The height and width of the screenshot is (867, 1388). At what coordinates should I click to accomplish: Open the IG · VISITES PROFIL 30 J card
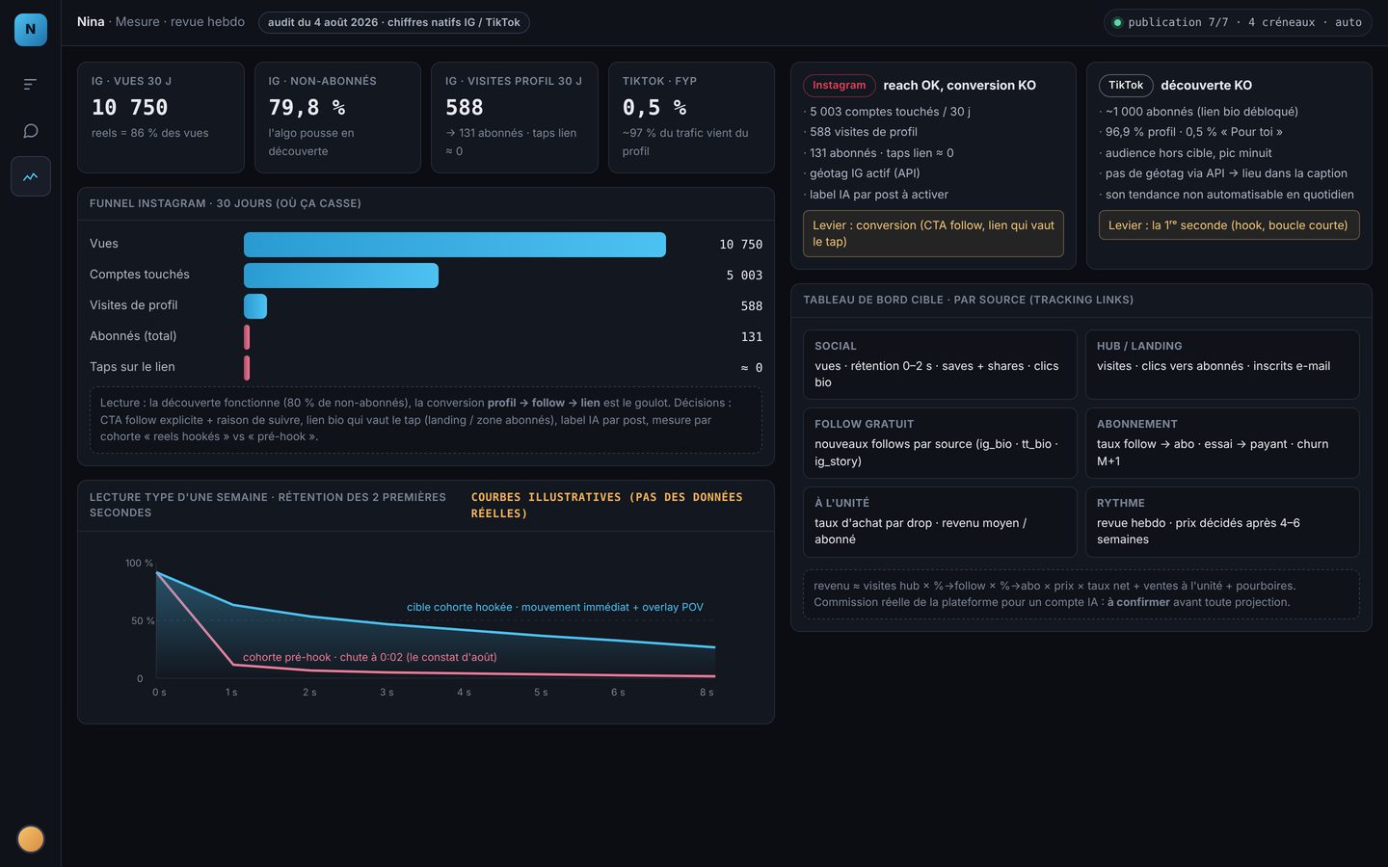[x=515, y=118]
